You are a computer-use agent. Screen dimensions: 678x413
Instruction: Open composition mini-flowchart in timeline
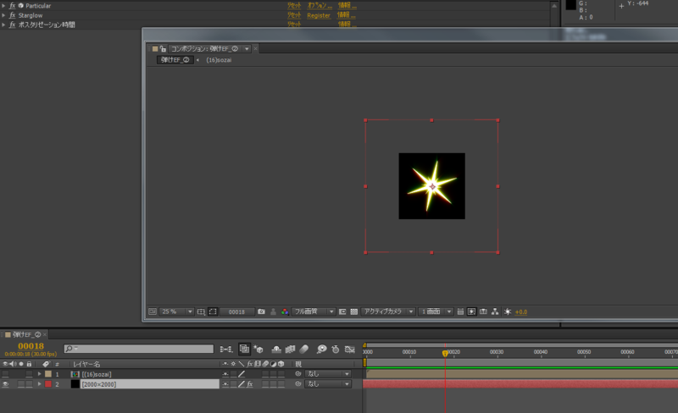pos(225,349)
